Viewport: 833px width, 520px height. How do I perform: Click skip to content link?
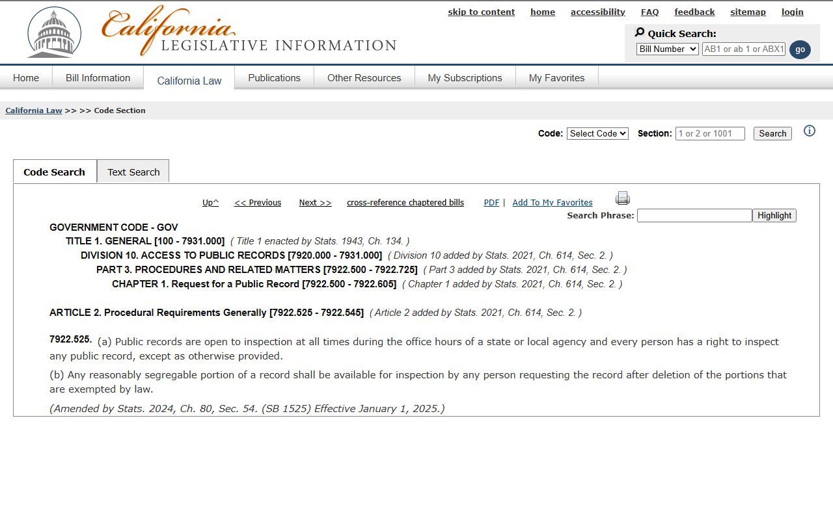[x=481, y=12]
